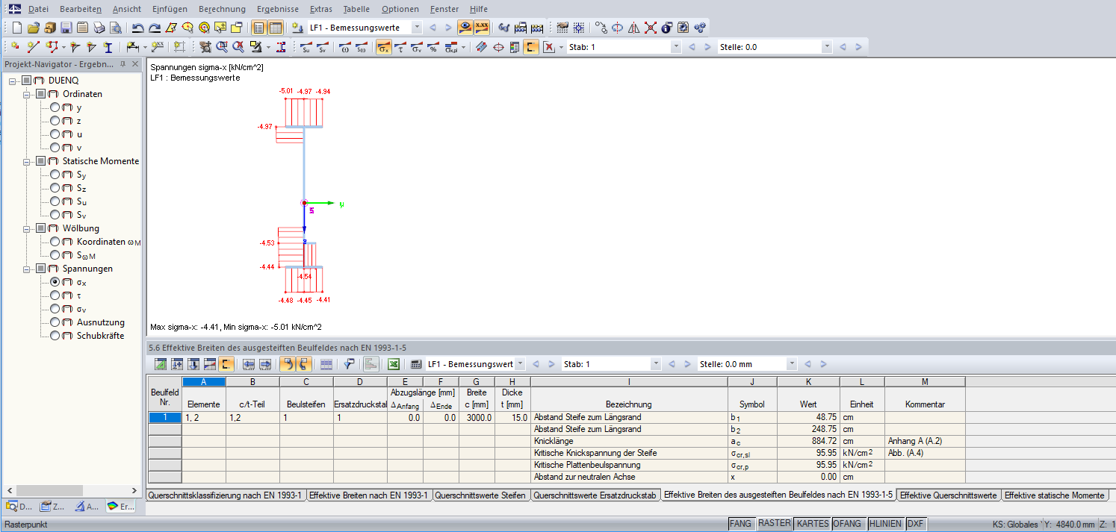Open the Ergebnisse menu
This screenshot has height=532, width=1116.
coord(277,9)
